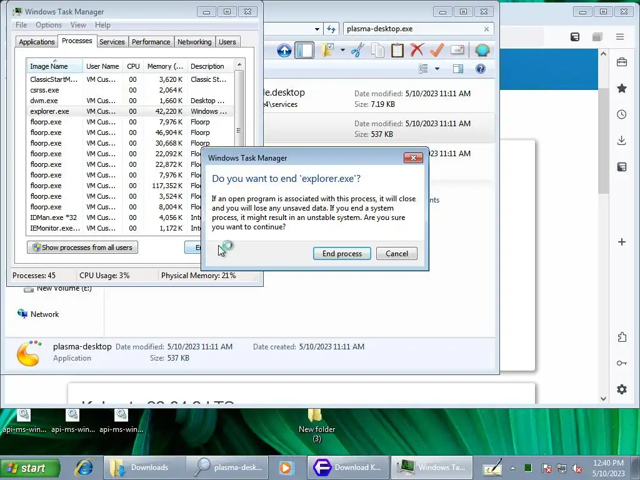
Task: Switch to the Services tab
Action: [112, 42]
